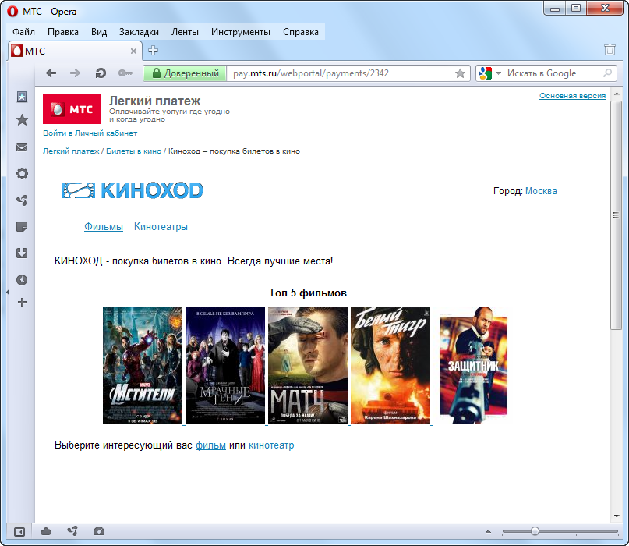This screenshot has width=629, height=546.
Task: Open the Доверенный security badge info
Action: pos(184,73)
